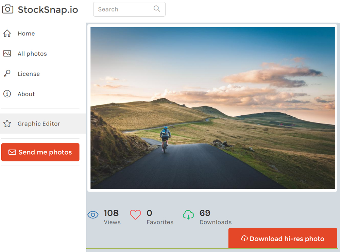Click the eye icon next to views count

[x=93, y=215]
